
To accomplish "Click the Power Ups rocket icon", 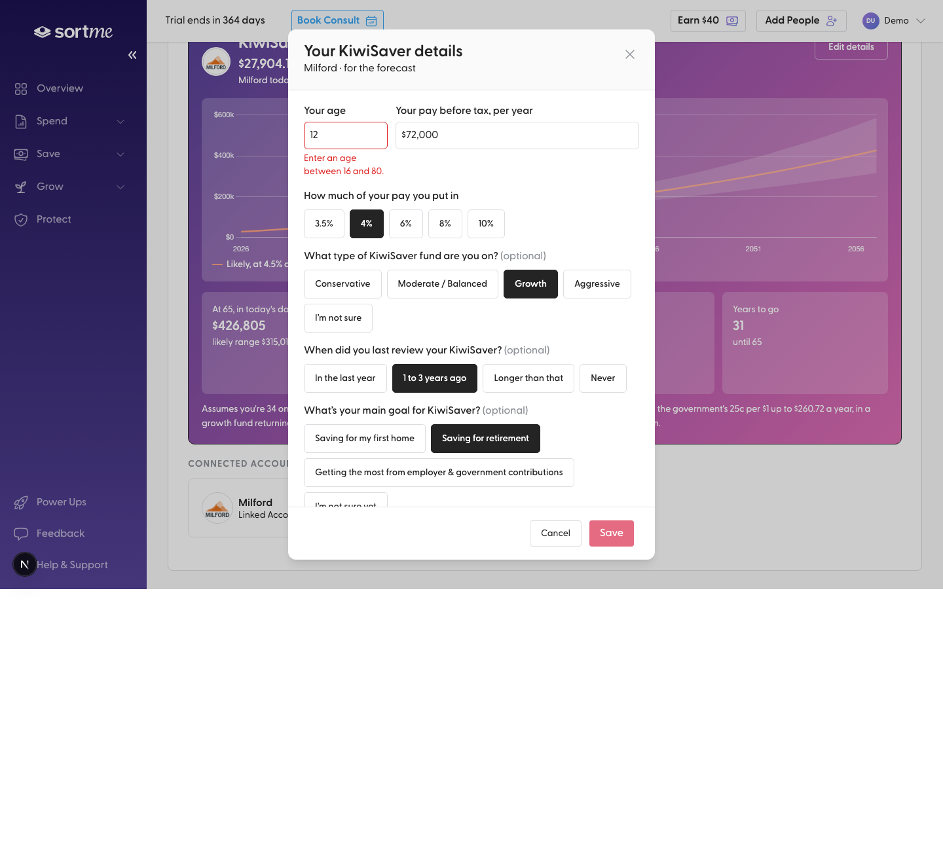I will 21,502.
